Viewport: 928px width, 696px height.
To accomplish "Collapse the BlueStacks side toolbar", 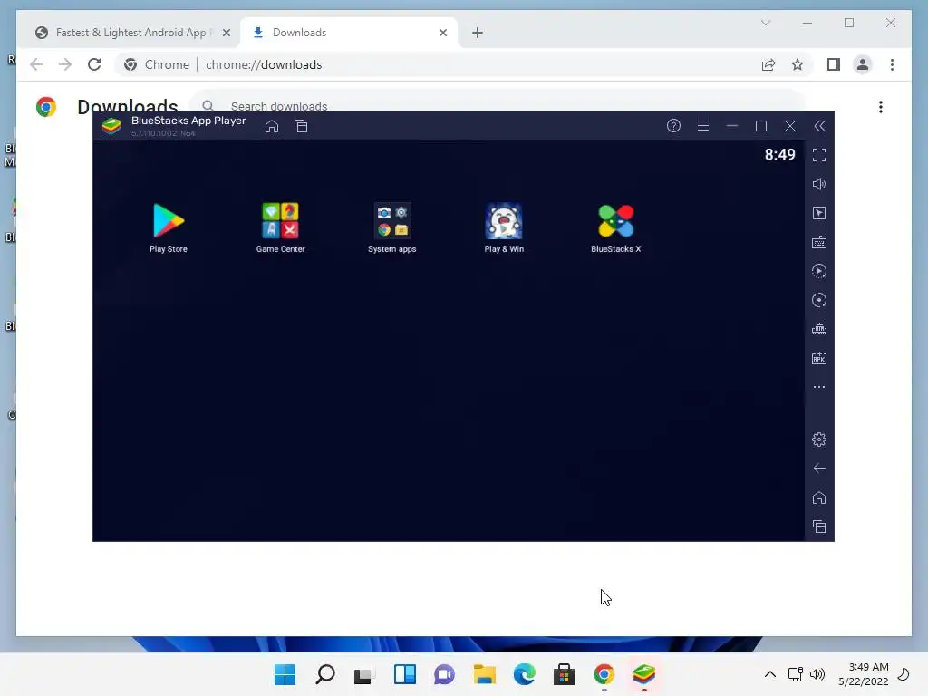I will tap(819, 125).
